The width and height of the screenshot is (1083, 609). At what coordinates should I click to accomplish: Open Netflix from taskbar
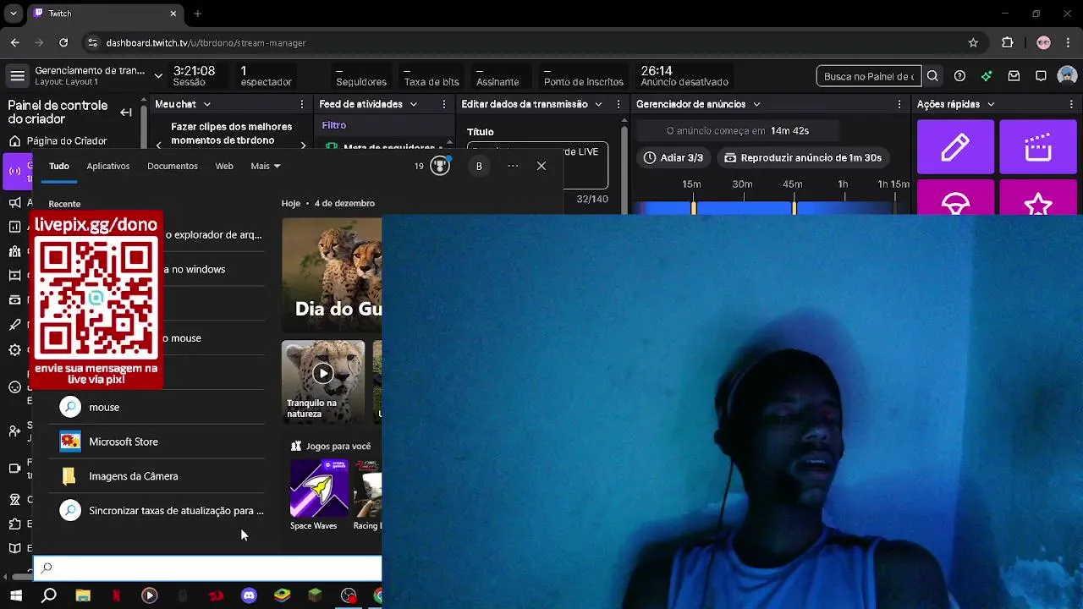tap(116, 596)
